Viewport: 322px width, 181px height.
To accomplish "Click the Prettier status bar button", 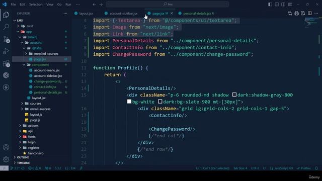I will [x=304, y=168].
